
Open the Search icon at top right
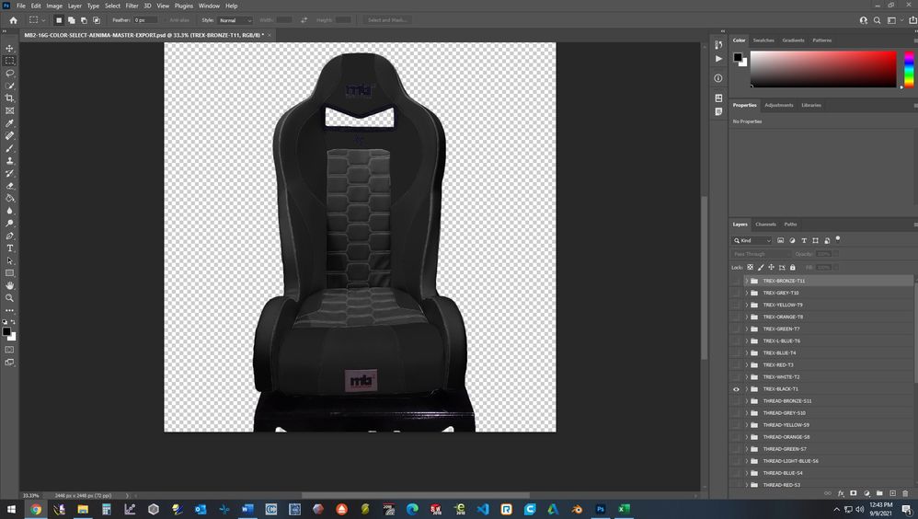coord(877,20)
